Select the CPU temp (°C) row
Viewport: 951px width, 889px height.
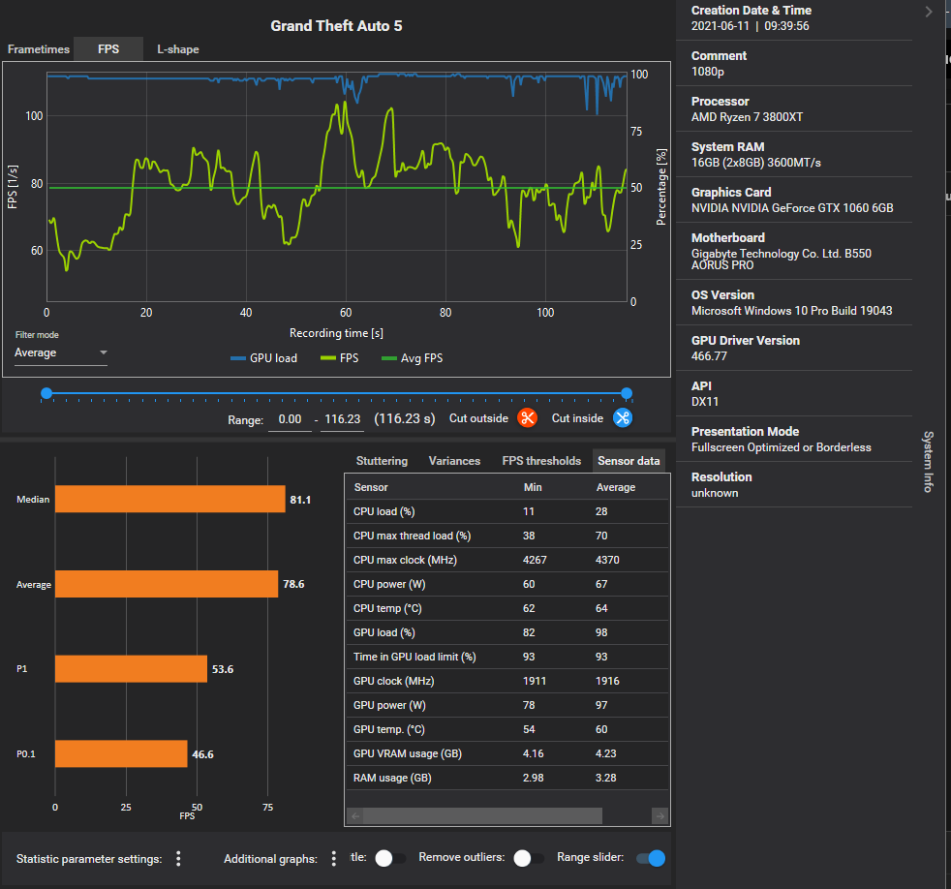click(x=507, y=608)
